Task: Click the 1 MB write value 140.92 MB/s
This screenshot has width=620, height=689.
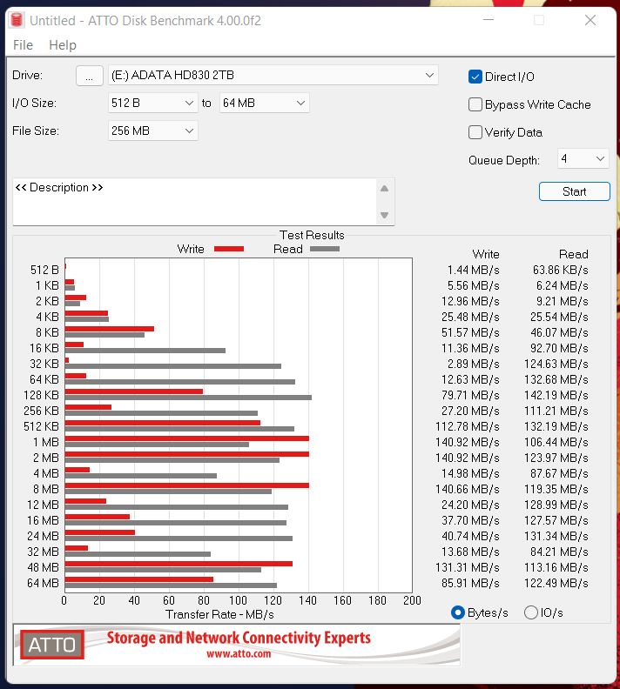Action: 467,442
